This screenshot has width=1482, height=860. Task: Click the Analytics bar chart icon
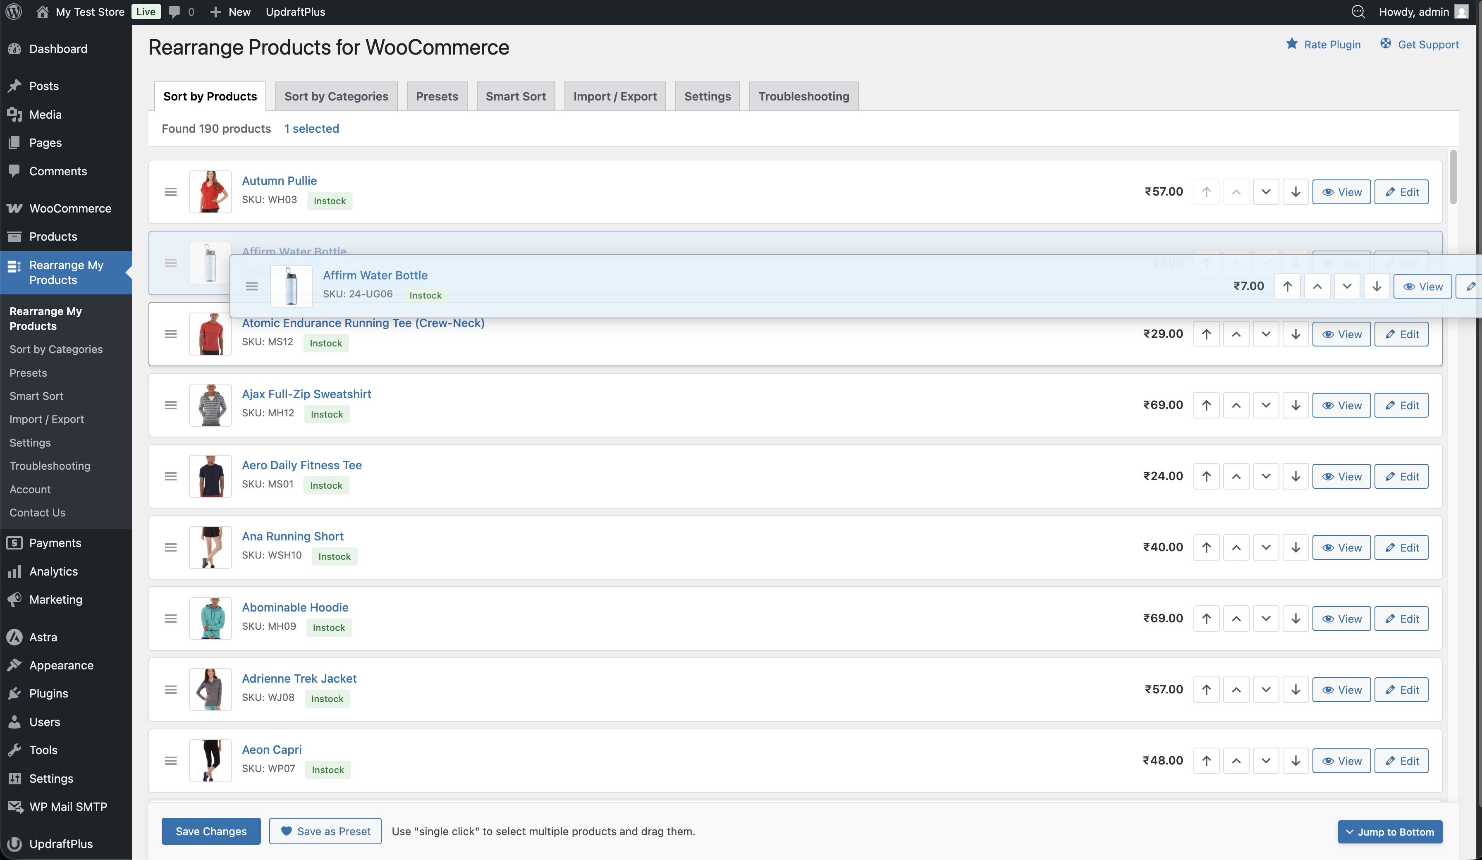[x=15, y=571]
